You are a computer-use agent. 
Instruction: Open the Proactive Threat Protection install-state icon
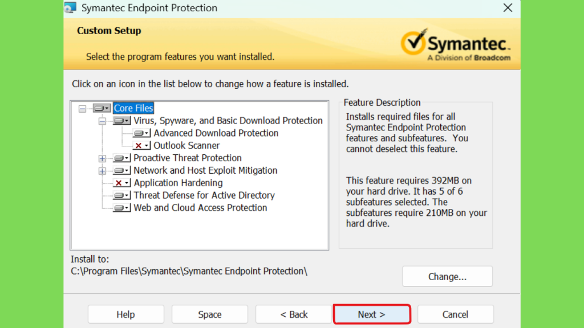(122, 158)
